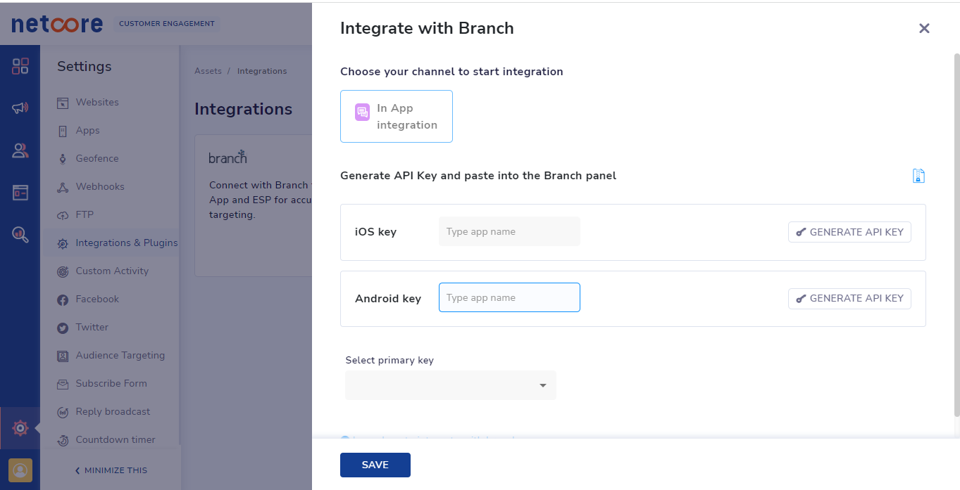This screenshot has height=490, width=960.
Task: Generate API key for iOS
Action: 849,232
